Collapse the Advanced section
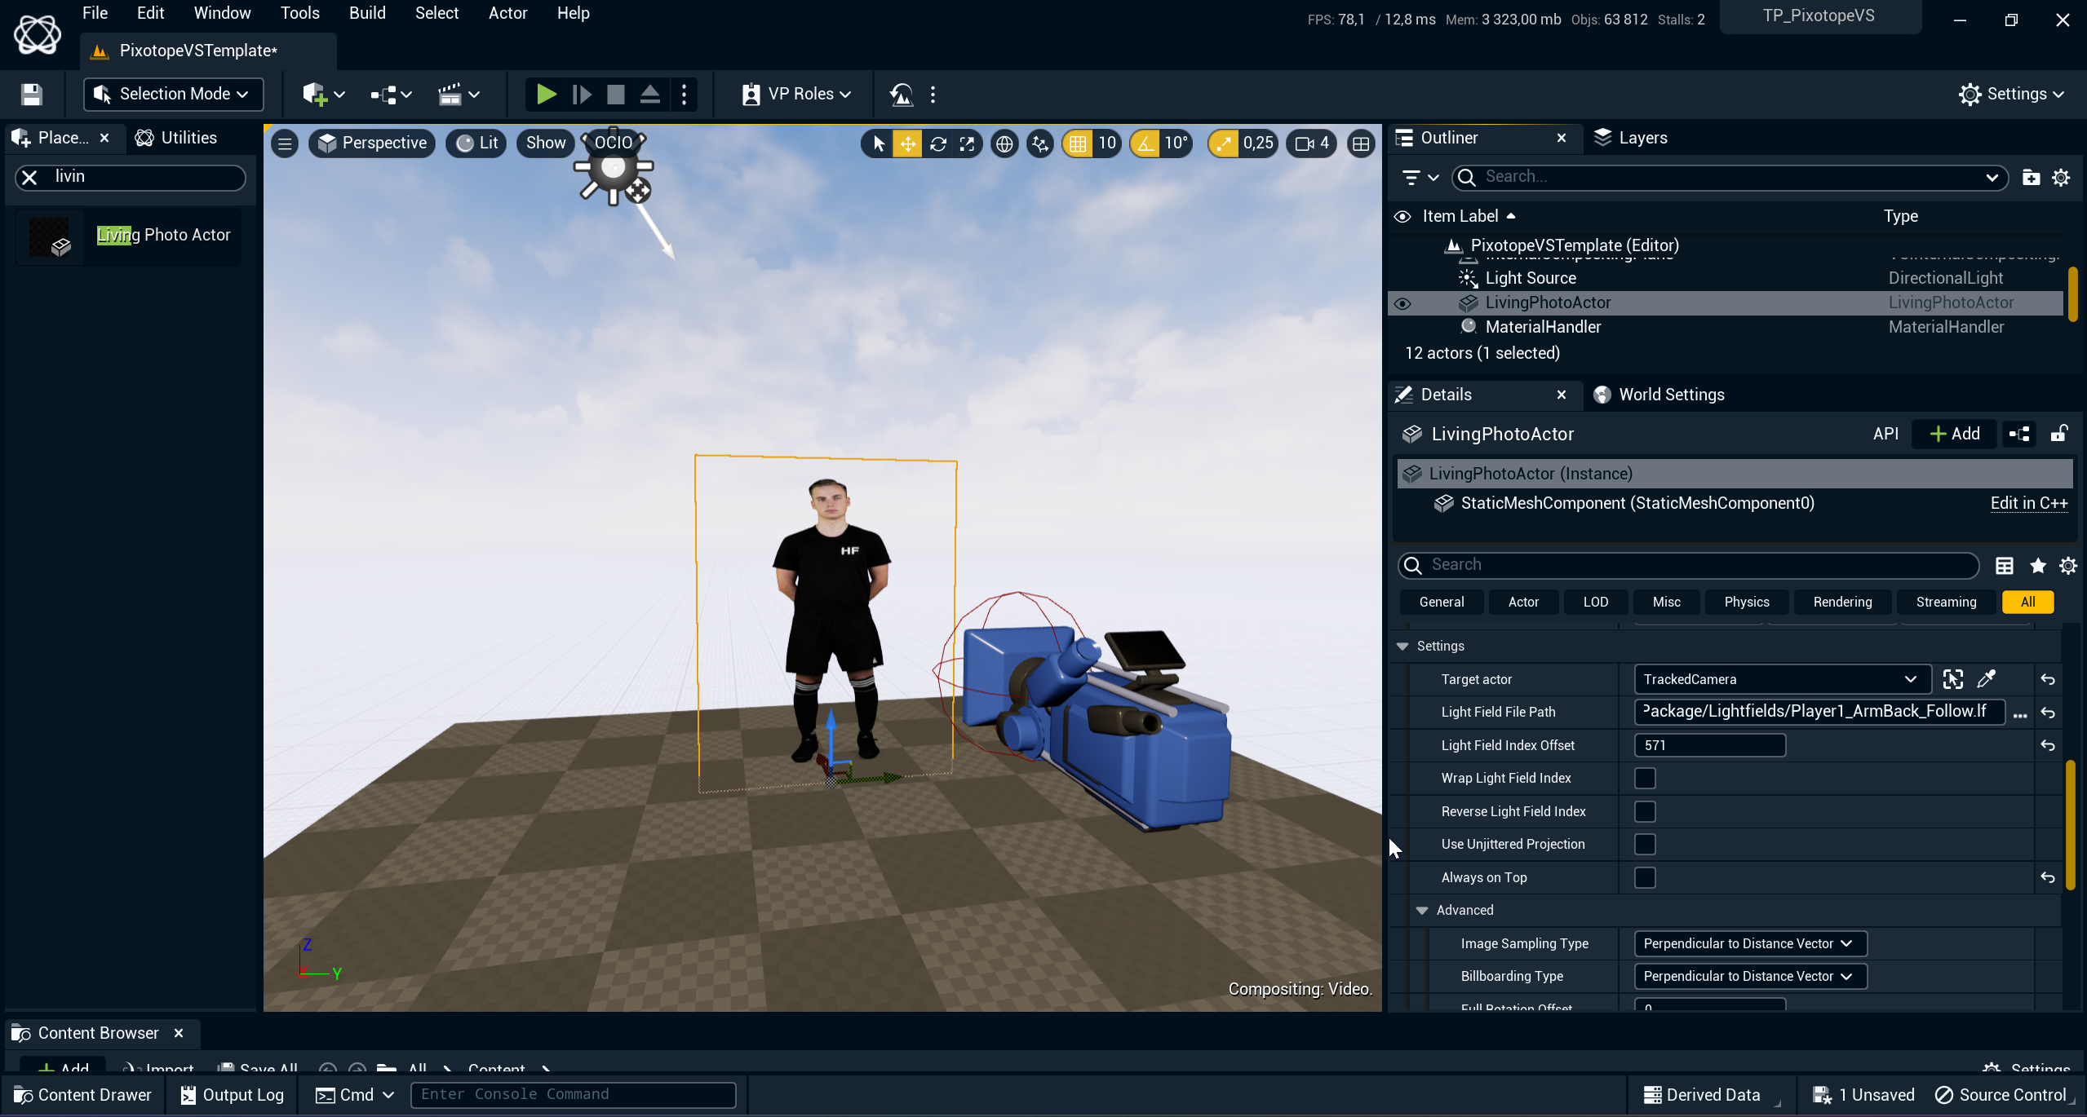 tap(1422, 910)
